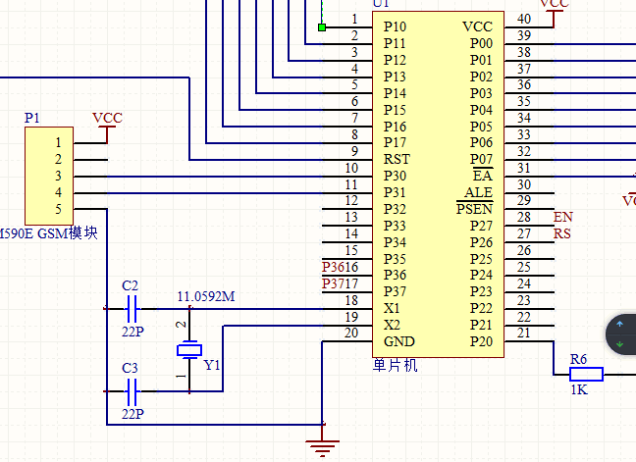Image resolution: width=636 pixels, height=462 pixels.
Task: Click the X2 pin name
Action: (x=392, y=325)
